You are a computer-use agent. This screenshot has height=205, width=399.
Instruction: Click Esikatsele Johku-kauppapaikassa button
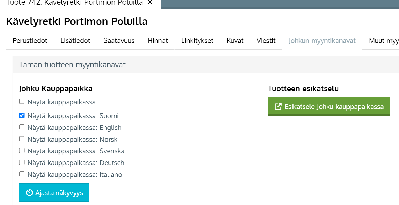pyautogui.click(x=329, y=107)
